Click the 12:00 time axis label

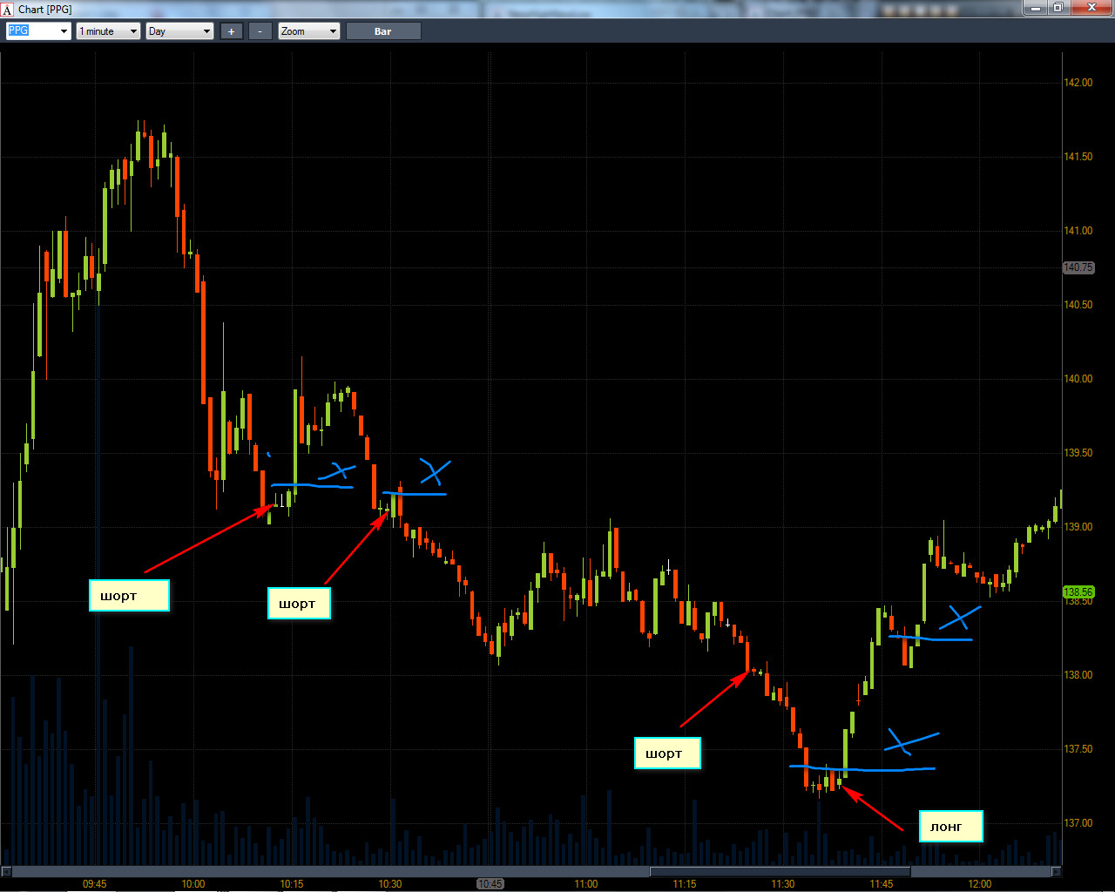coord(980,883)
